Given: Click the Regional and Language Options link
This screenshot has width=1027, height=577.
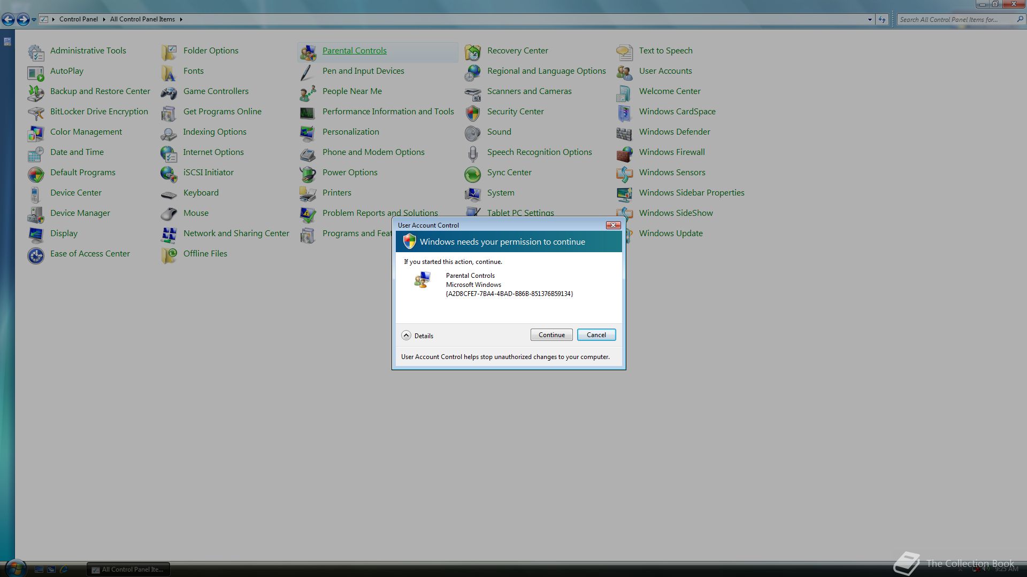Looking at the screenshot, I should [x=546, y=71].
